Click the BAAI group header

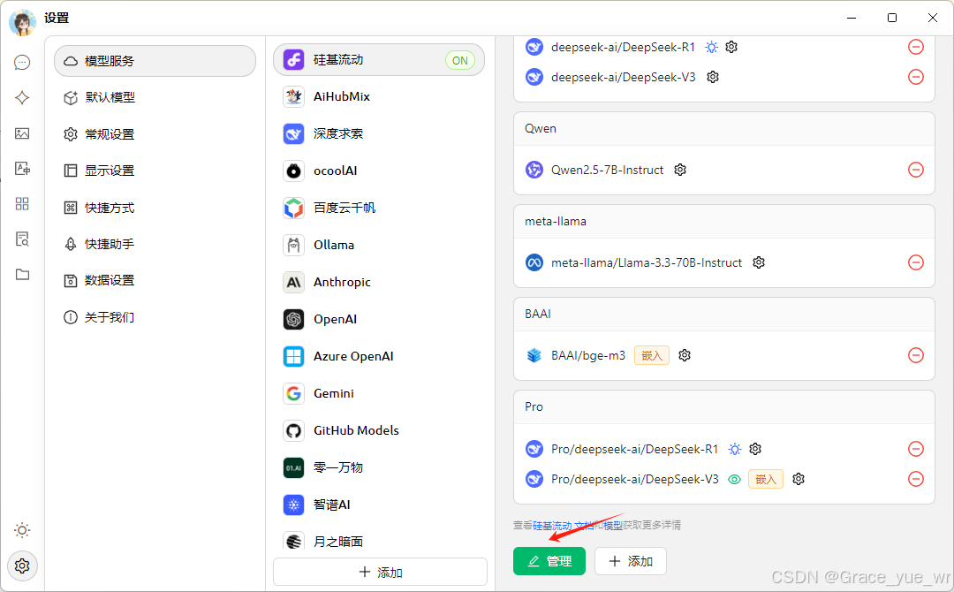[724, 314]
